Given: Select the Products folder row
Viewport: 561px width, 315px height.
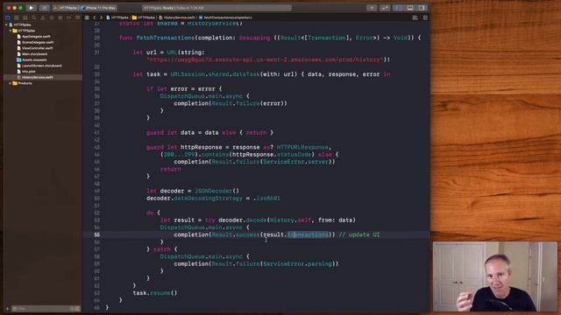Looking at the screenshot, I should point(43,83).
